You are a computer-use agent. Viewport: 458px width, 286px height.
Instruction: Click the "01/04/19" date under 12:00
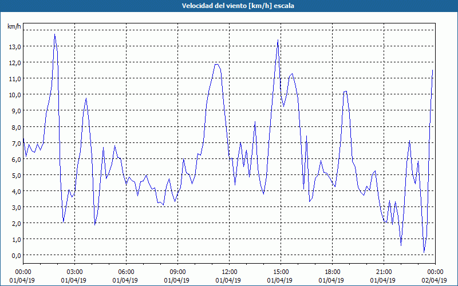coord(228,280)
